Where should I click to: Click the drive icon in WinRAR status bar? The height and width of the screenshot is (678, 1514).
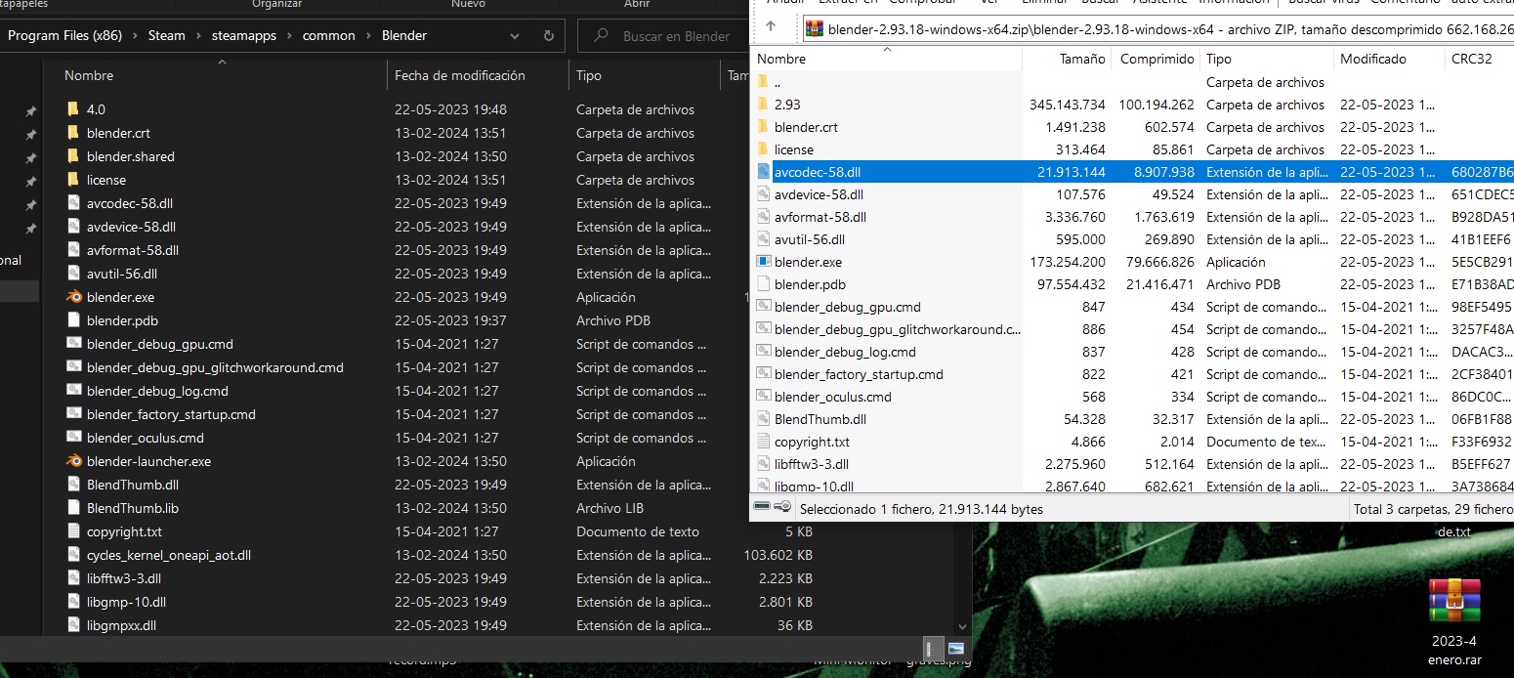(762, 507)
